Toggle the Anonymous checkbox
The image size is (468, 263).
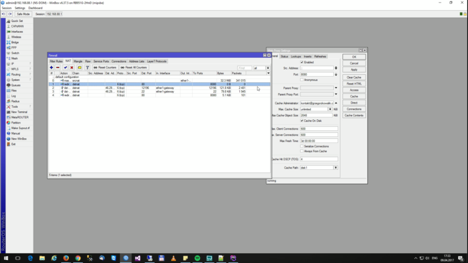coord(302,80)
